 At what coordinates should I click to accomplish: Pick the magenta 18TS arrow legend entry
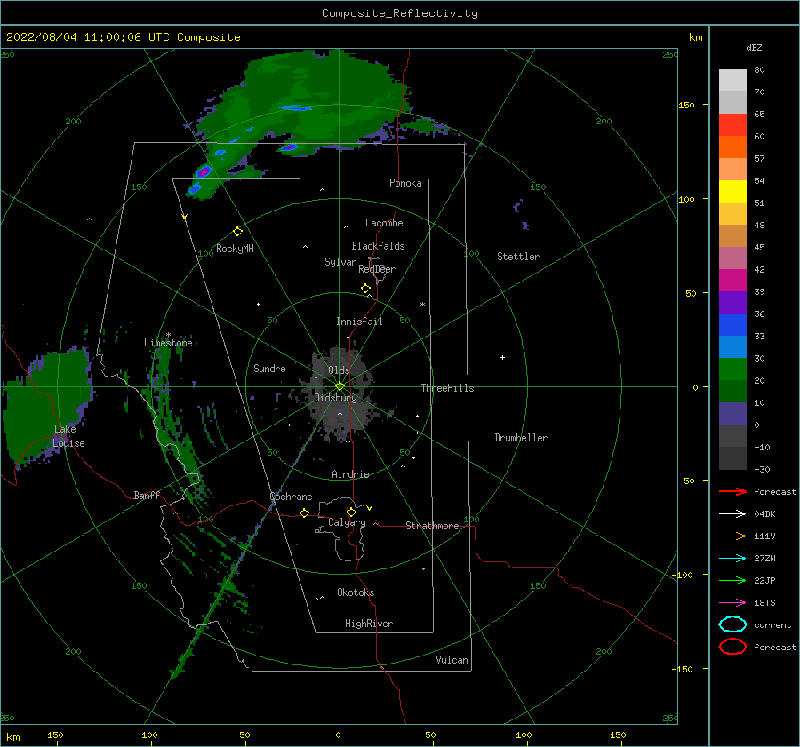pos(732,603)
